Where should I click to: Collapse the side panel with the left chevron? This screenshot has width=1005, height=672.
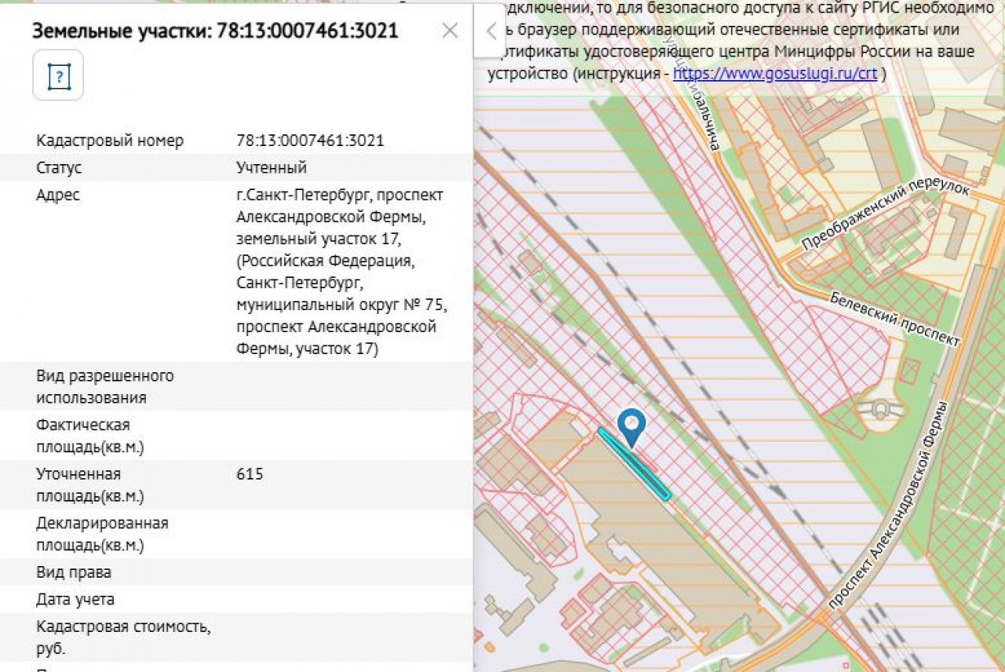[490, 31]
